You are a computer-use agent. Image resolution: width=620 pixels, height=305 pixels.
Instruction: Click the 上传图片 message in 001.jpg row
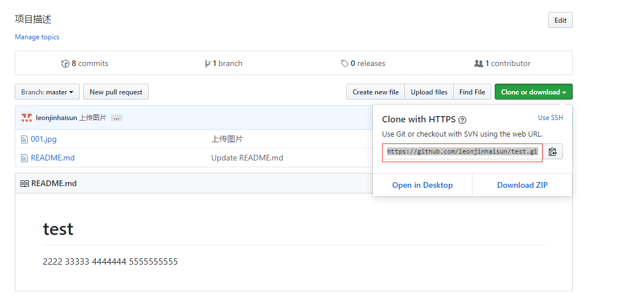227,139
